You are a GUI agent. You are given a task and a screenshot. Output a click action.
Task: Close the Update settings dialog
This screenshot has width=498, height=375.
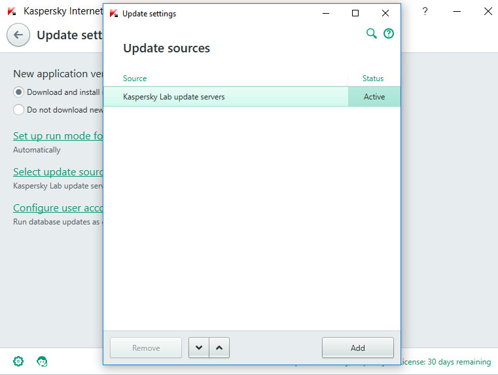(385, 13)
